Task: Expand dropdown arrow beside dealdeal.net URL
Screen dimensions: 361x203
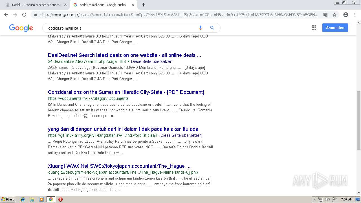Action: point(129,61)
